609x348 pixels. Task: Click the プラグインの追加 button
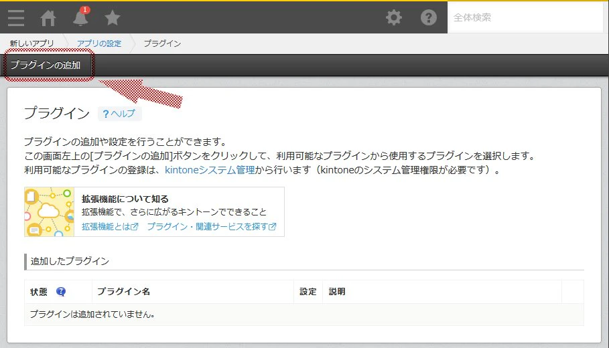(46, 65)
